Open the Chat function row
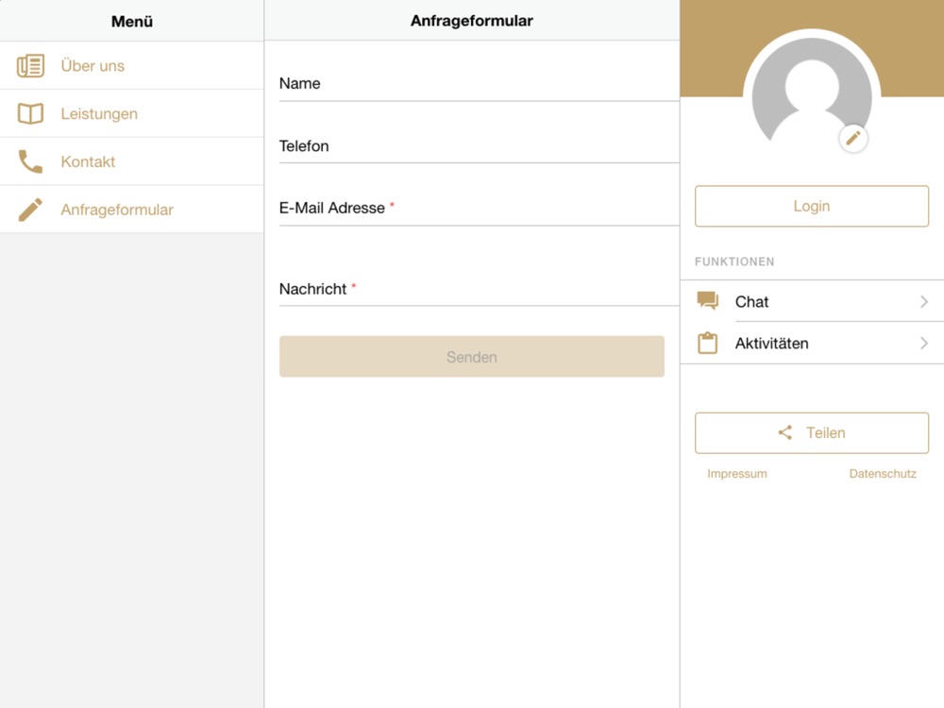 click(x=812, y=301)
